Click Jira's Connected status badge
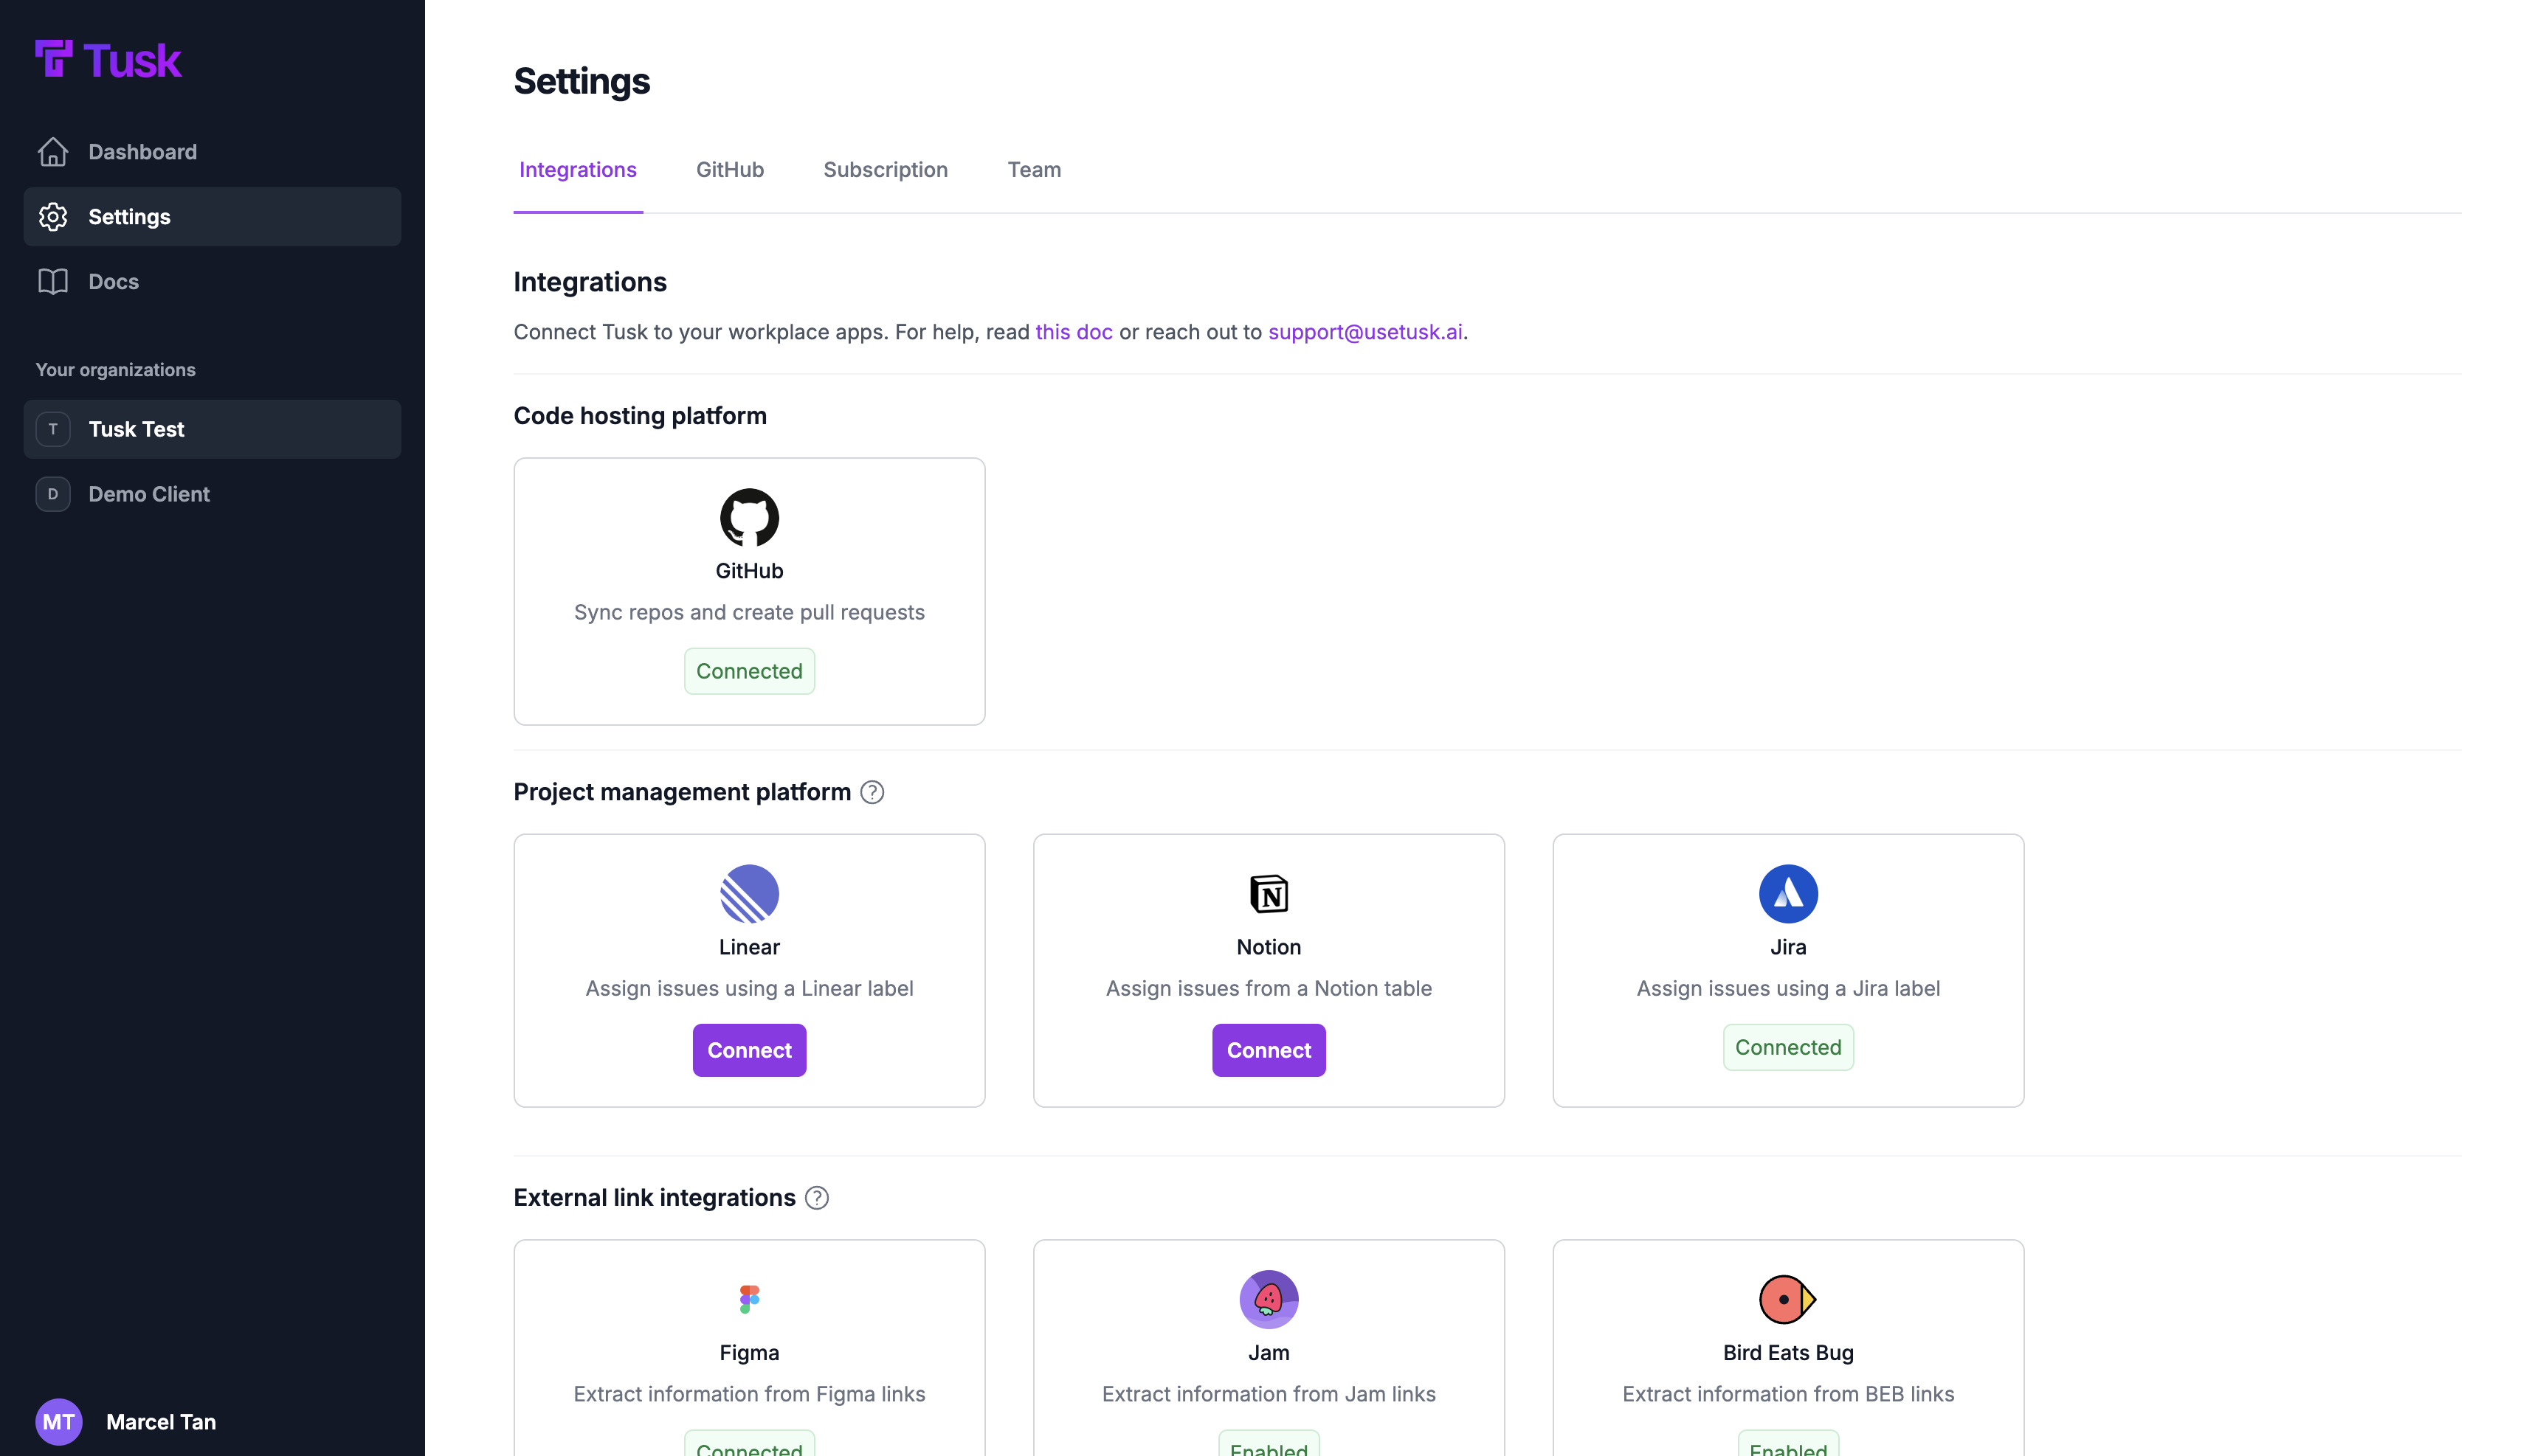 point(1788,1047)
